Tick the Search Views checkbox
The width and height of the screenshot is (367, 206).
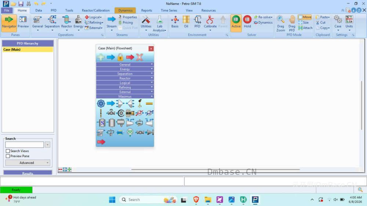tap(8, 151)
